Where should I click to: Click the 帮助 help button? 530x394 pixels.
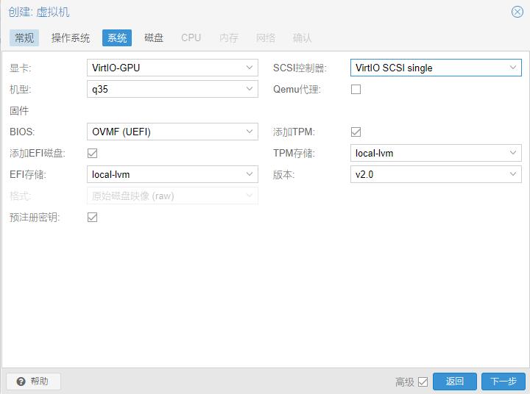point(33,382)
